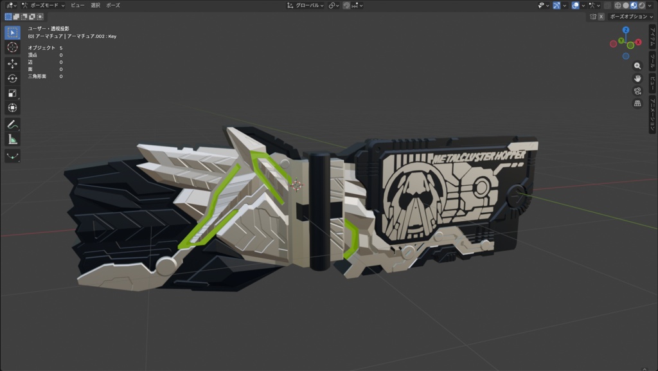Click the green Y axis gizmo
This screenshot has height=371, width=658.
621,41
